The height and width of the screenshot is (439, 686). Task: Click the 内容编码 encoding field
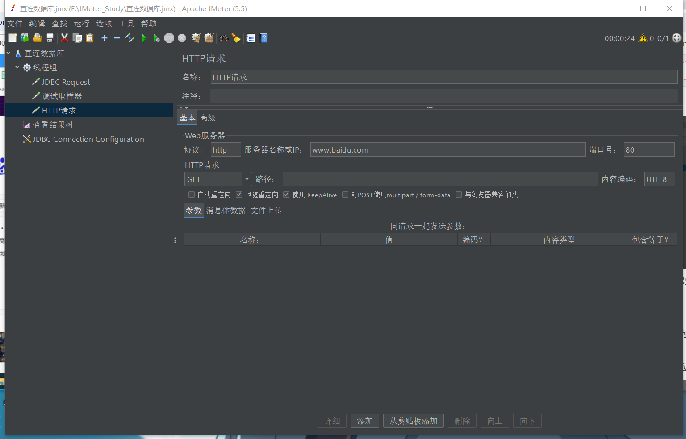[x=660, y=179]
